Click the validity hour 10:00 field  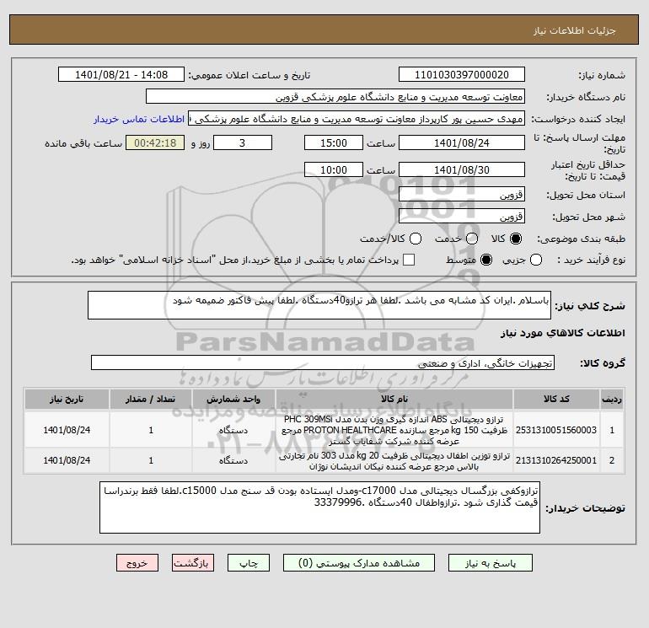click(x=334, y=169)
